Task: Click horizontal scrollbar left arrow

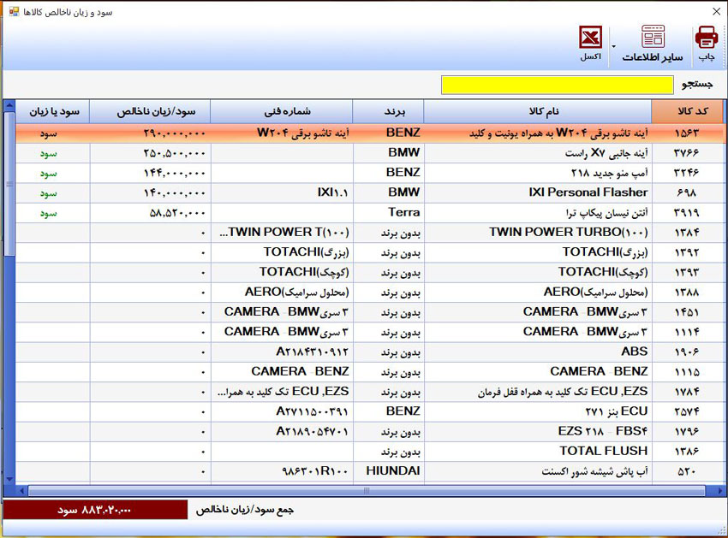Action: pyautogui.click(x=21, y=490)
